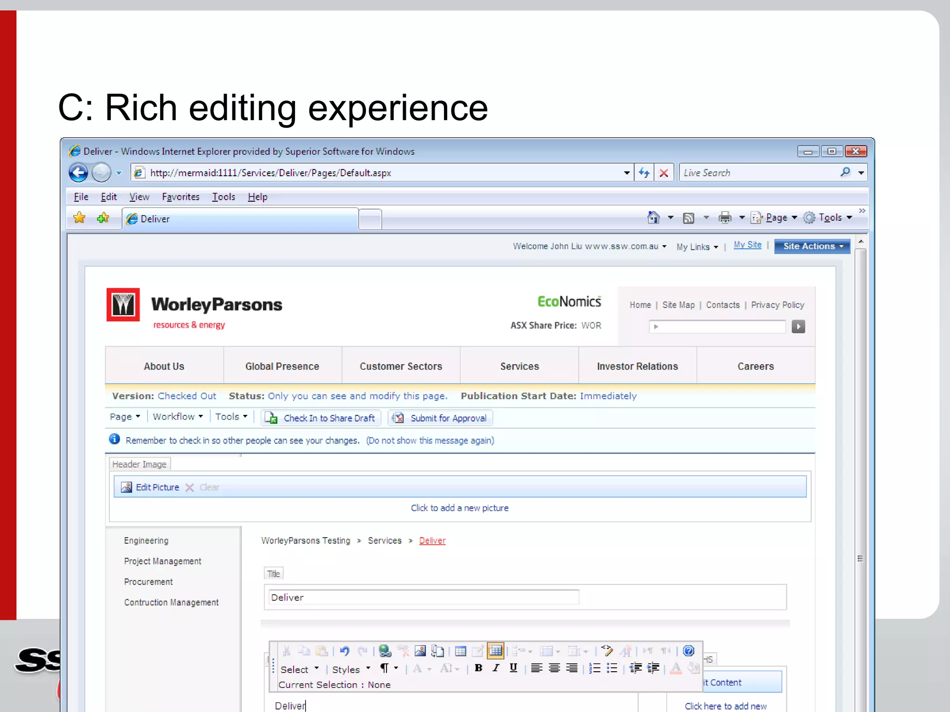Align text left

tap(537, 668)
